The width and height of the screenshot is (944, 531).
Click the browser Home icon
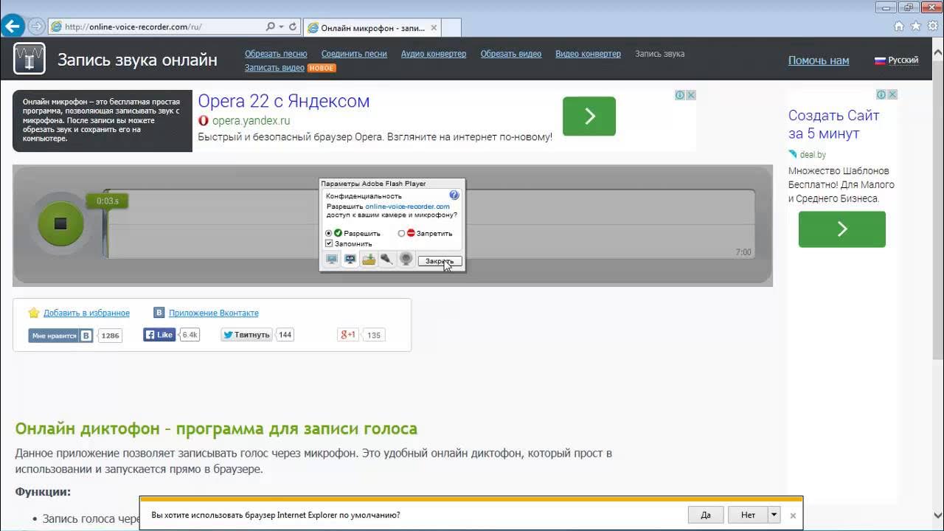(x=899, y=26)
